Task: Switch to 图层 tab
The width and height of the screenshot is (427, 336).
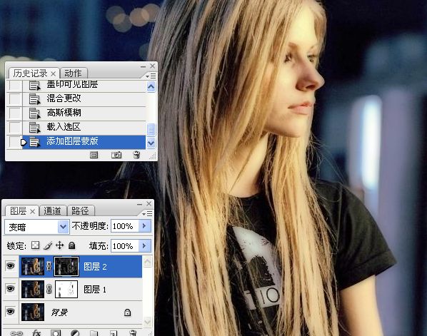Action: click(18, 211)
